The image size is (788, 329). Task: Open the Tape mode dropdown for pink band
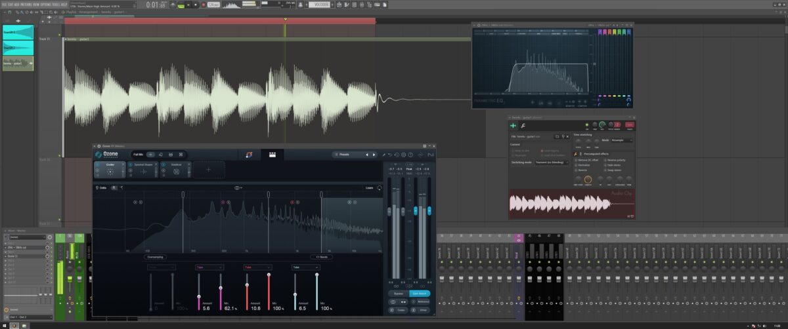[209, 267]
